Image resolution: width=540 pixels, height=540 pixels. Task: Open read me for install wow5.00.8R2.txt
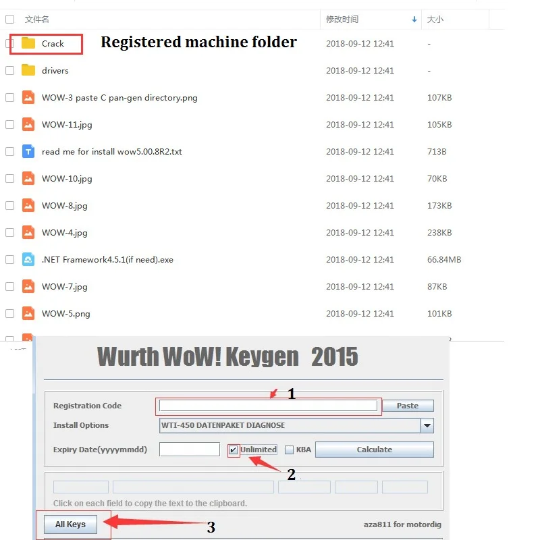[111, 151]
